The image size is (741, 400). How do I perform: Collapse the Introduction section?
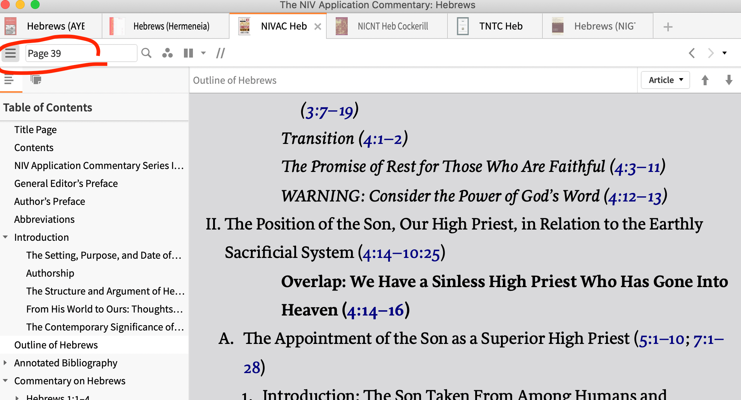click(x=5, y=237)
